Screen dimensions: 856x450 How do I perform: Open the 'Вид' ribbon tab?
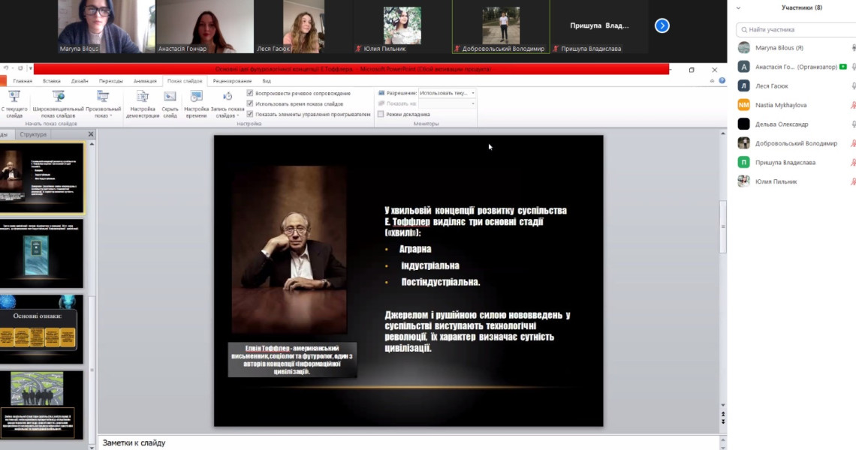[x=267, y=81]
